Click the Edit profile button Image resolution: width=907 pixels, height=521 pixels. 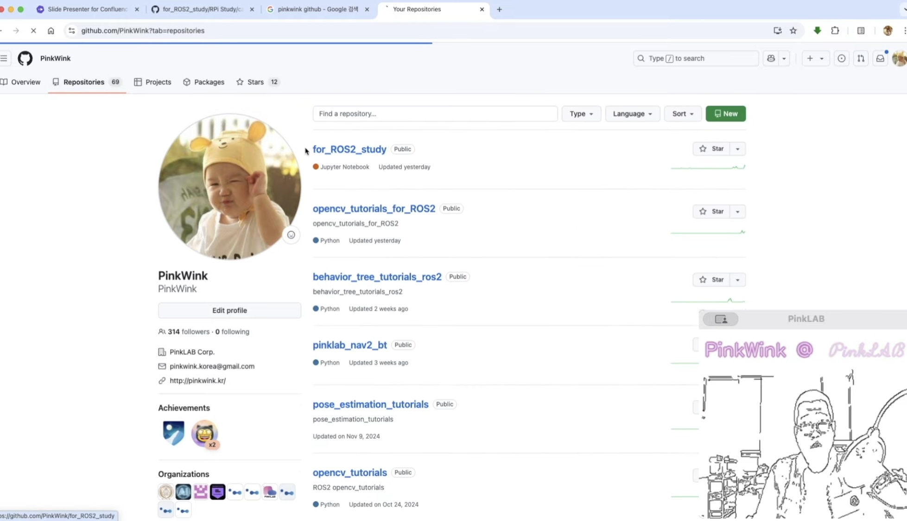coord(229,310)
